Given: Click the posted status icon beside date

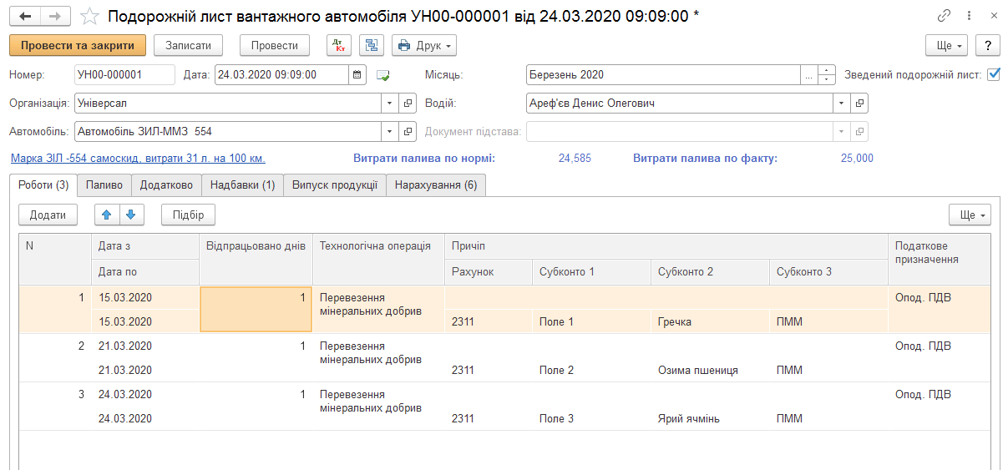Looking at the screenshot, I should [x=382, y=75].
